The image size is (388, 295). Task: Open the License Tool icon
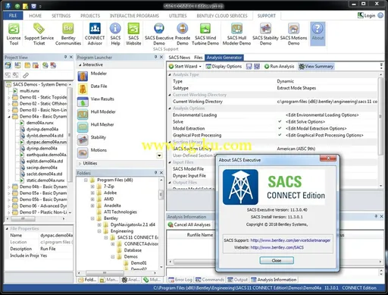click(x=14, y=34)
